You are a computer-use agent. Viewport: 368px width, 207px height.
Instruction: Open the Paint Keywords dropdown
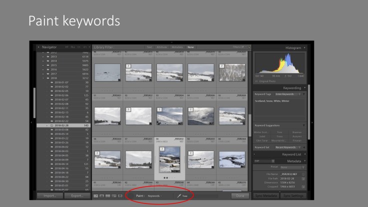coord(154,196)
